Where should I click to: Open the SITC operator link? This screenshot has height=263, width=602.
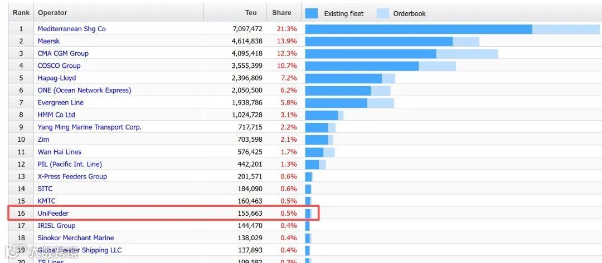click(45, 188)
